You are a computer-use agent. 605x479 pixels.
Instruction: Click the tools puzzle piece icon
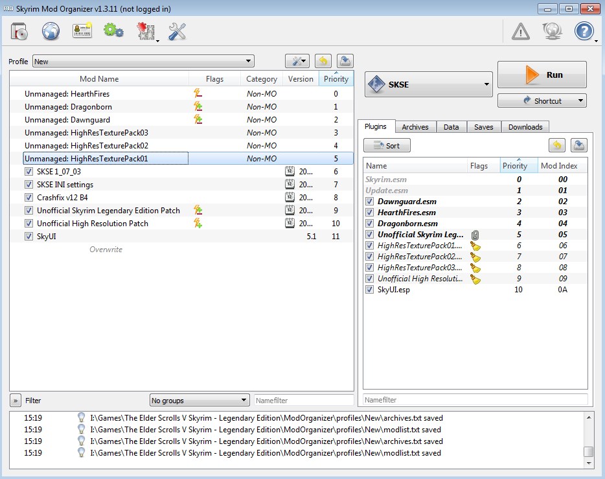[x=146, y=31]
